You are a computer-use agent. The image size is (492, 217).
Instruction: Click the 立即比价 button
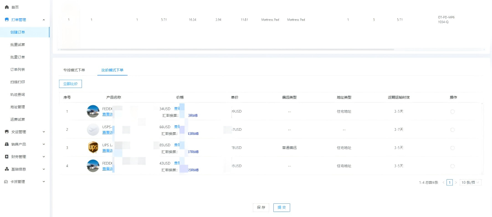click(x=71, y=84)
